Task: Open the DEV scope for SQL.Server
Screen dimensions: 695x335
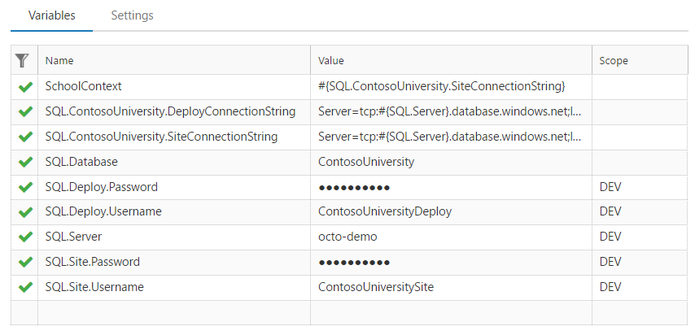Action: click(610, 237)
